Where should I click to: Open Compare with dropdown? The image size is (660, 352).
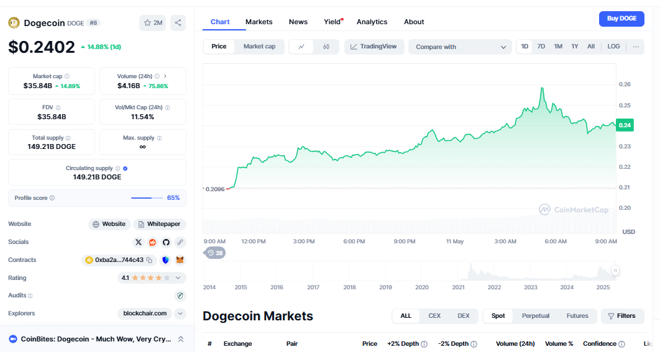pyautogui.click(x=460, y=47)
